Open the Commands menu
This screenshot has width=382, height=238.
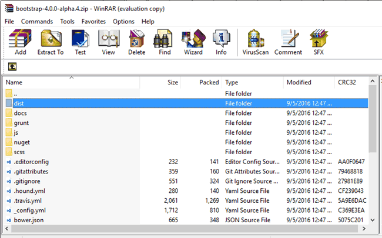point(37,21)
